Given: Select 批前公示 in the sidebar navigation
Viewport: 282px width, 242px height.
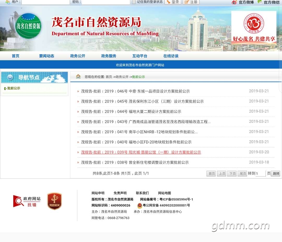Looking at the screenshot, I should [14, 88].
